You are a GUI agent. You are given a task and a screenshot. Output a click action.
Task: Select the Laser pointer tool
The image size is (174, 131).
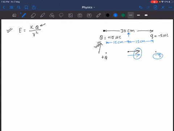point(99,15)
